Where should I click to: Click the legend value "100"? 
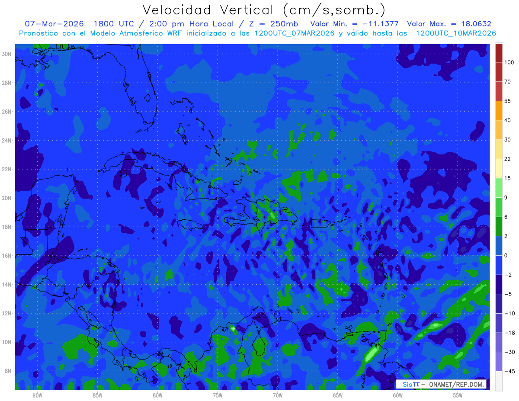click(x=509, y=62)
